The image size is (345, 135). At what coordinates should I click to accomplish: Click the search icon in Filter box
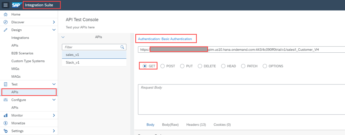[123, 47]
